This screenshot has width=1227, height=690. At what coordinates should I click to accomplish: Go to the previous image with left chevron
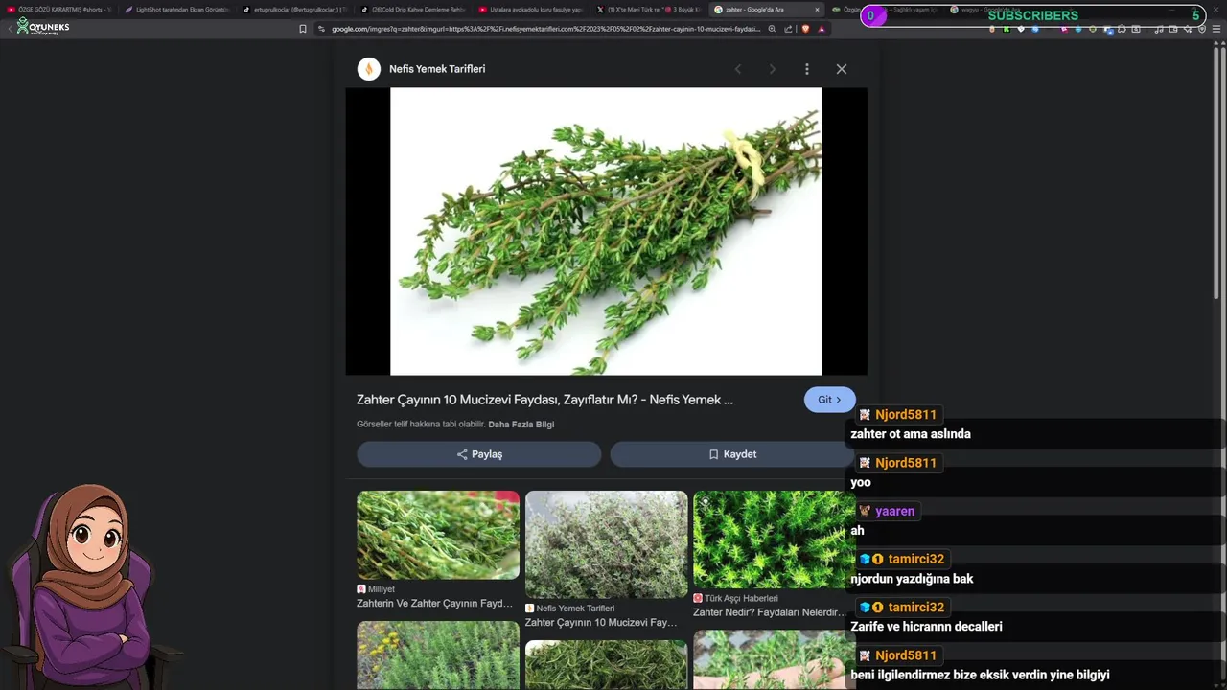[x=738, y=69]
